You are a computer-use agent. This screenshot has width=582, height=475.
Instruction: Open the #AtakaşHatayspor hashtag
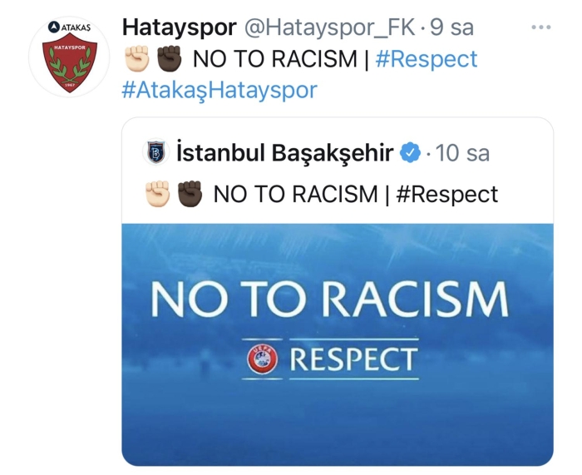pyautogui.click(x=219, y=90)
